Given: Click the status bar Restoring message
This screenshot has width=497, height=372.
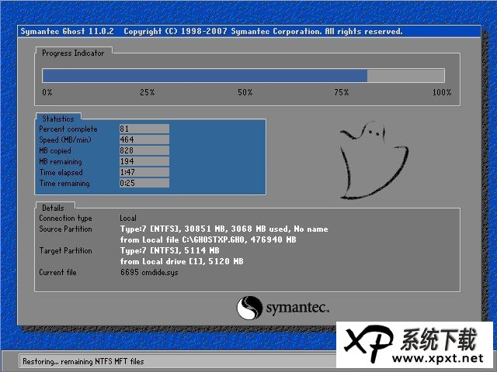Looking at the screenshot, I should pyautogui.click(x=83, y=361).
